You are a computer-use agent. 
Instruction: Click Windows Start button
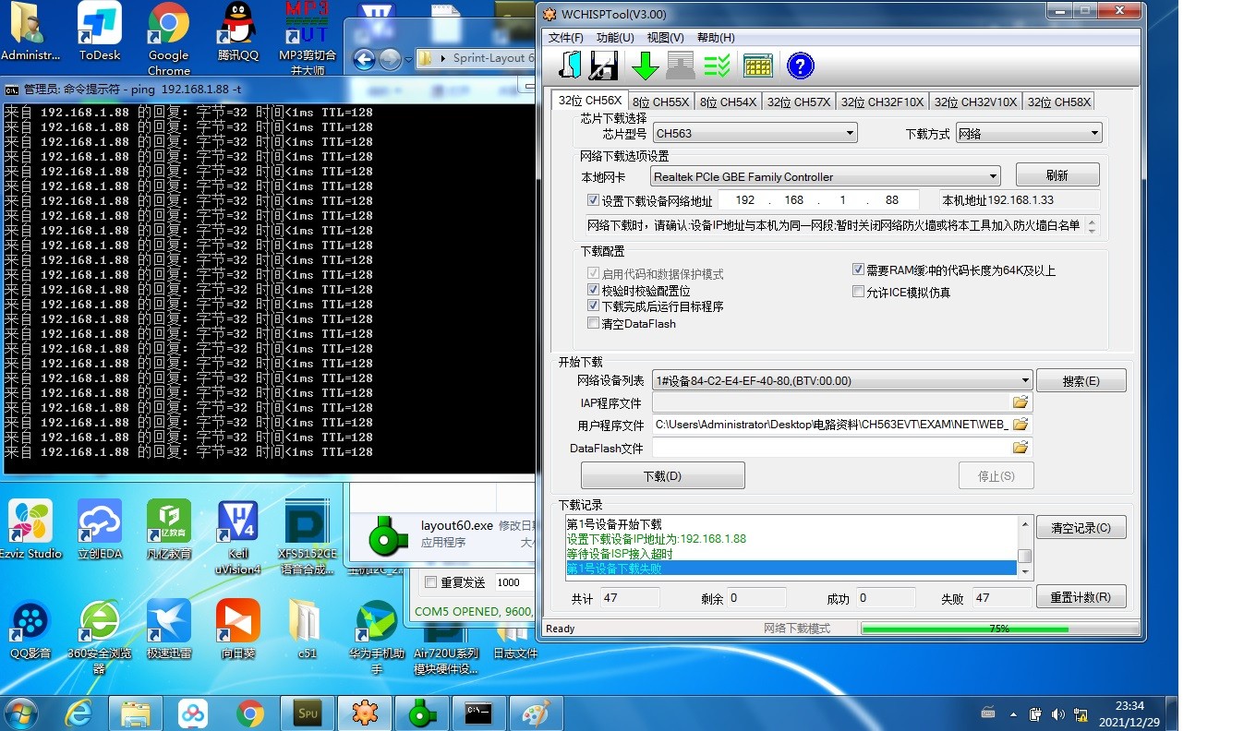[21, 713]
